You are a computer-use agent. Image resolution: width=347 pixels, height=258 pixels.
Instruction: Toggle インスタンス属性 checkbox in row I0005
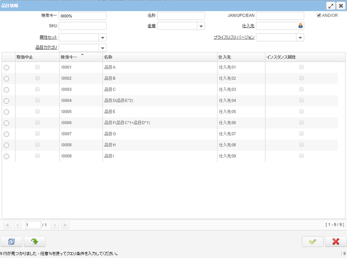[301, 111]
